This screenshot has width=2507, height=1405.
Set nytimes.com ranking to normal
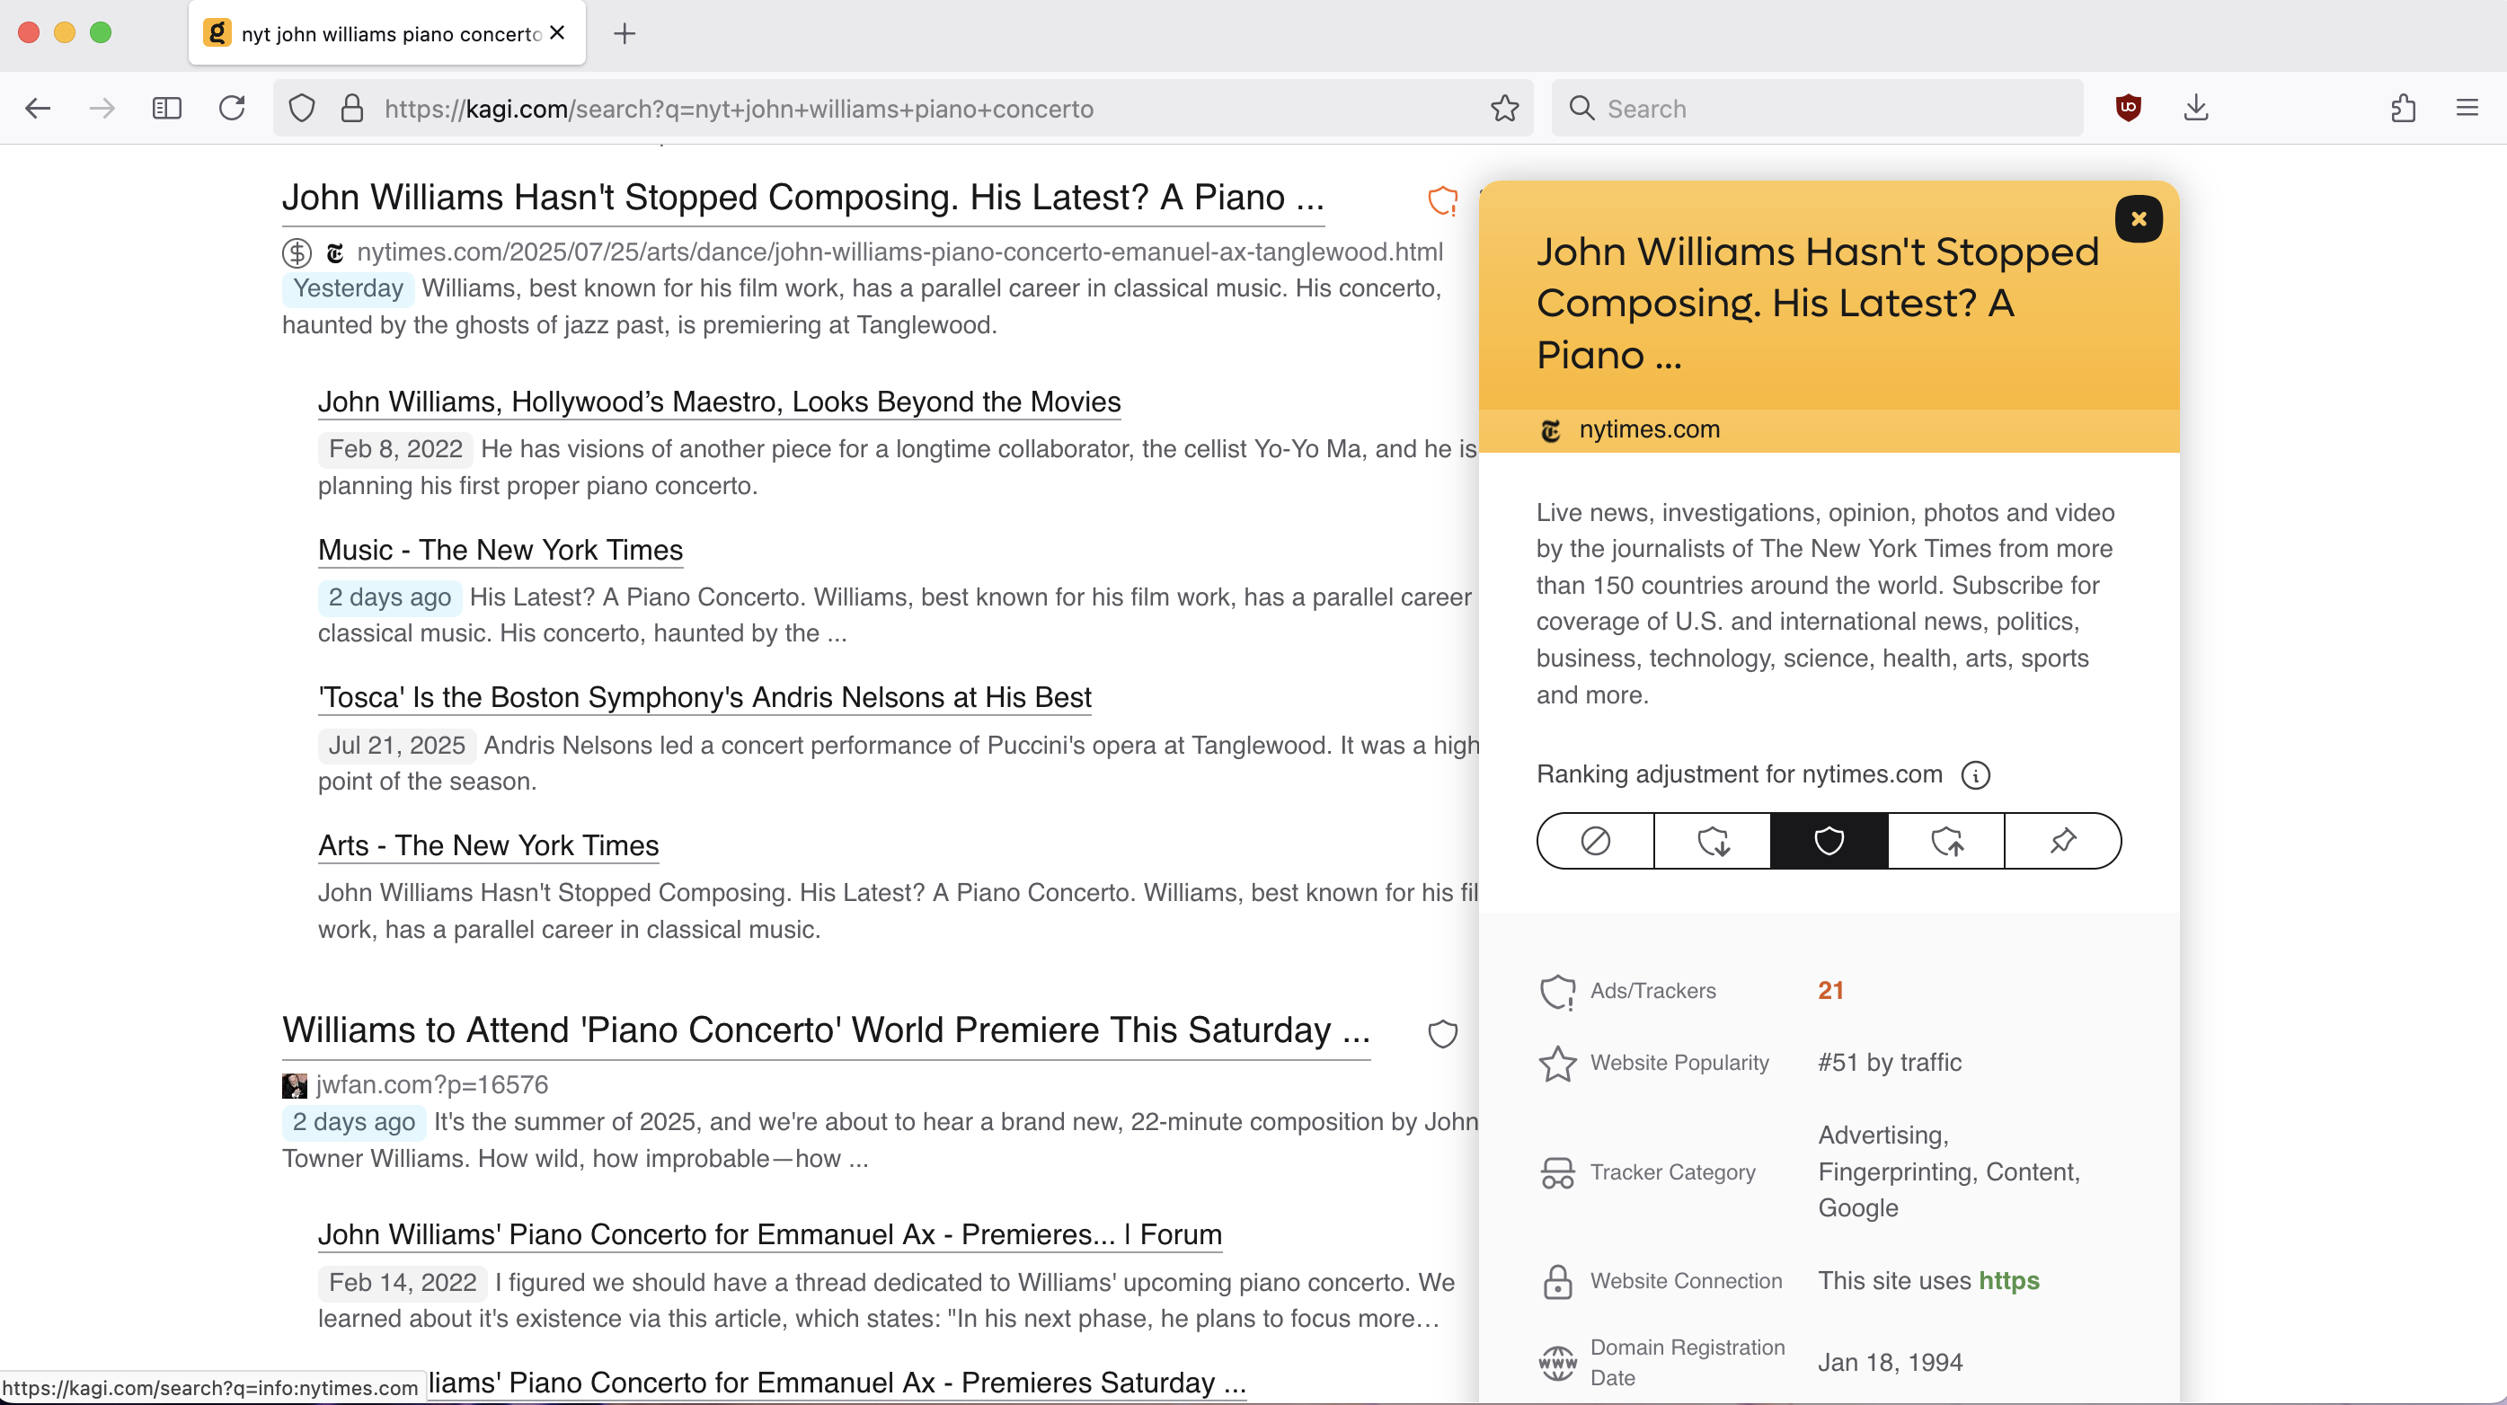pos(1829,841)
